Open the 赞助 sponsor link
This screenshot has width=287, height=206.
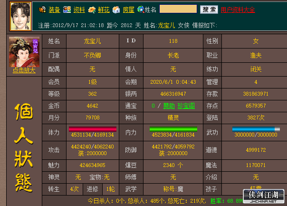(169, 106)
